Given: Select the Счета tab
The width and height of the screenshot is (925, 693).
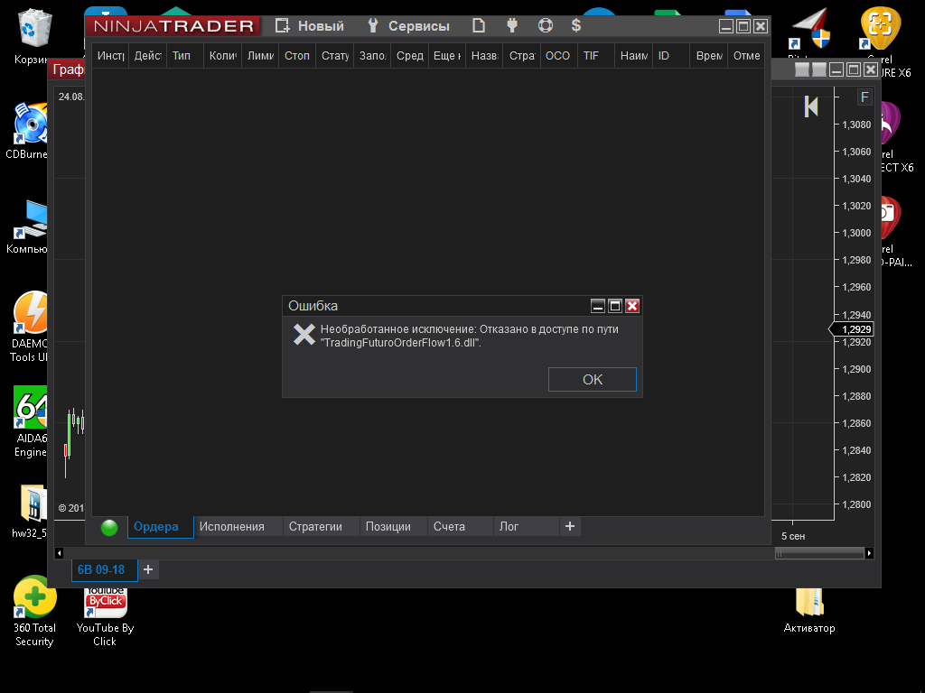Looking at the screenshot, I should point(449,527).
